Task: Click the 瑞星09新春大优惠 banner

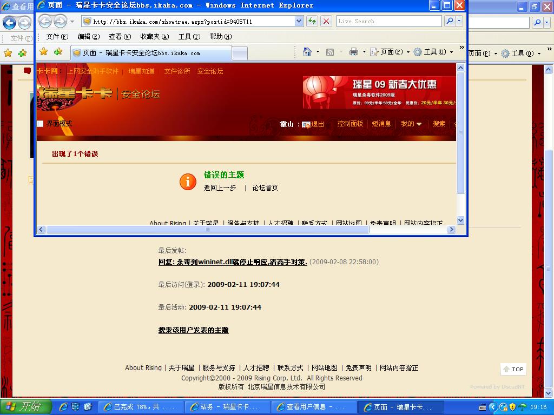Action: pos(379,92)
